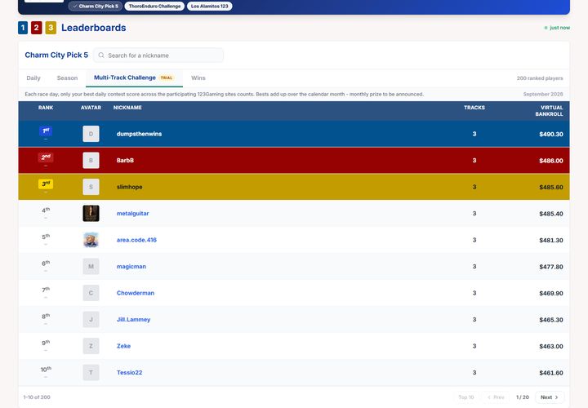Open Jill.Lammey avatar placeholder J
The width and height of the screenshot is (588, 408).
click(91, 320)
